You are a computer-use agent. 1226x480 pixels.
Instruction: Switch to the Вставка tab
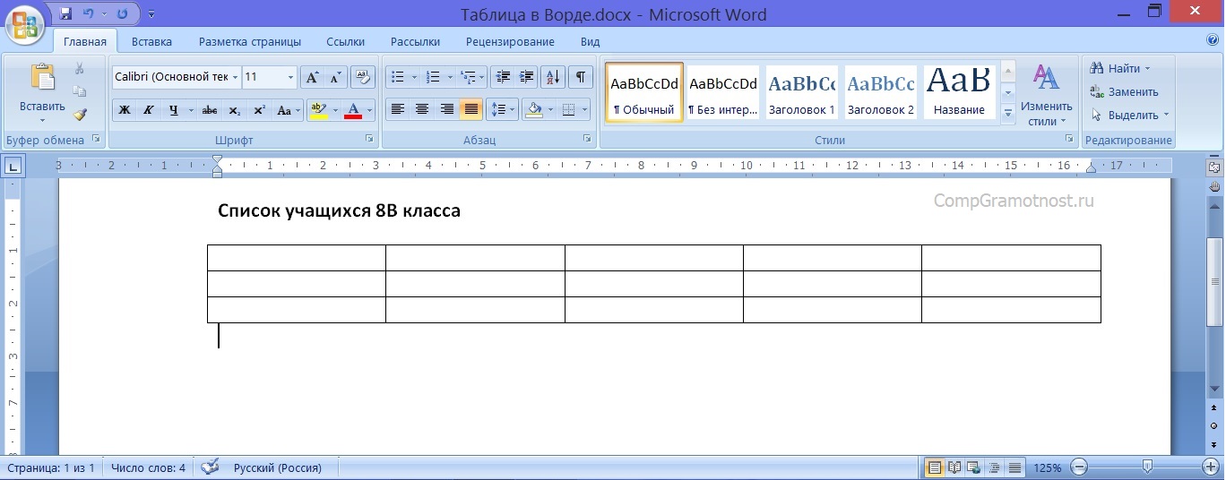pyautogui.click(x=151, y=41)
